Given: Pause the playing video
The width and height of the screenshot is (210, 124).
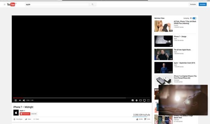Looking at the screenshot, I should pyautogui.click(x=16, y=100).
